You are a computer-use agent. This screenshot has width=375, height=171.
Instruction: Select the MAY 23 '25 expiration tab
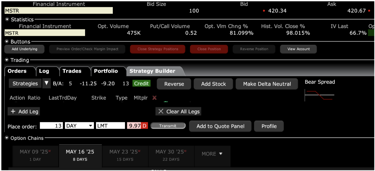[125, 155]
